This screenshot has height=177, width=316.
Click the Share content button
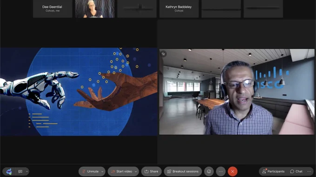pyautogui.click(x=151, y=171)
